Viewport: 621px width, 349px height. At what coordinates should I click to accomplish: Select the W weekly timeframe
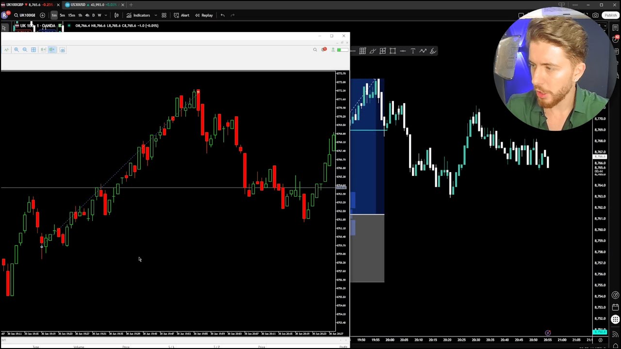click(99, 15)
